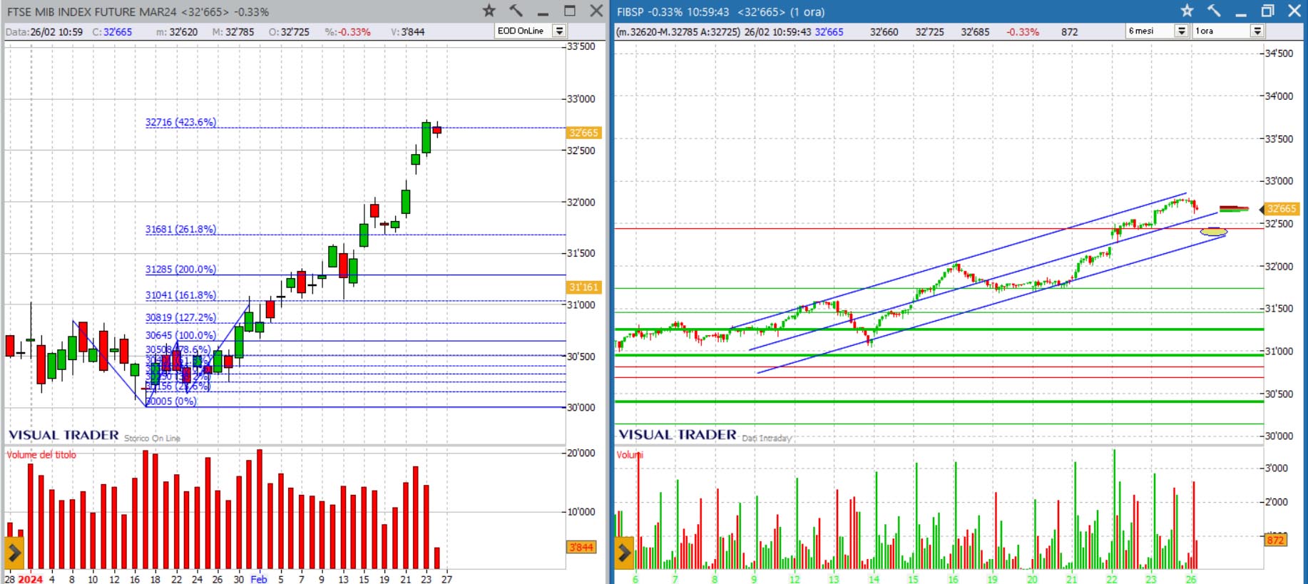Screen dimensions: 1308x584
Task: Click the 872 value in FIBSP header
Action: tap(1070, 32)
